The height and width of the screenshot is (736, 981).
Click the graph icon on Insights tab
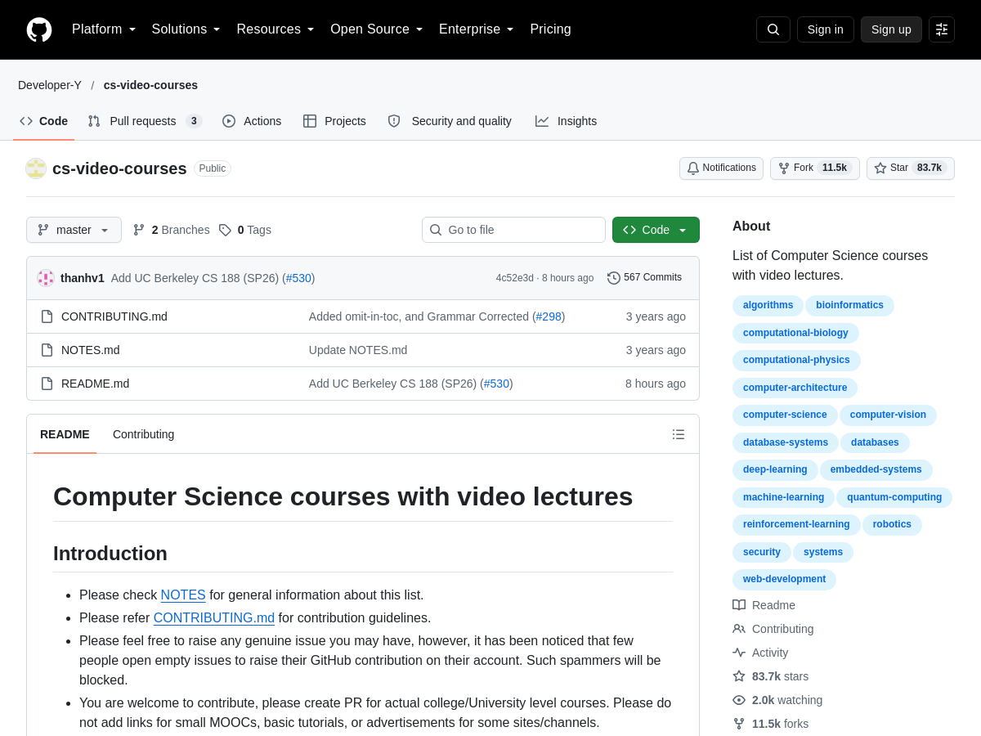(542, 121)
